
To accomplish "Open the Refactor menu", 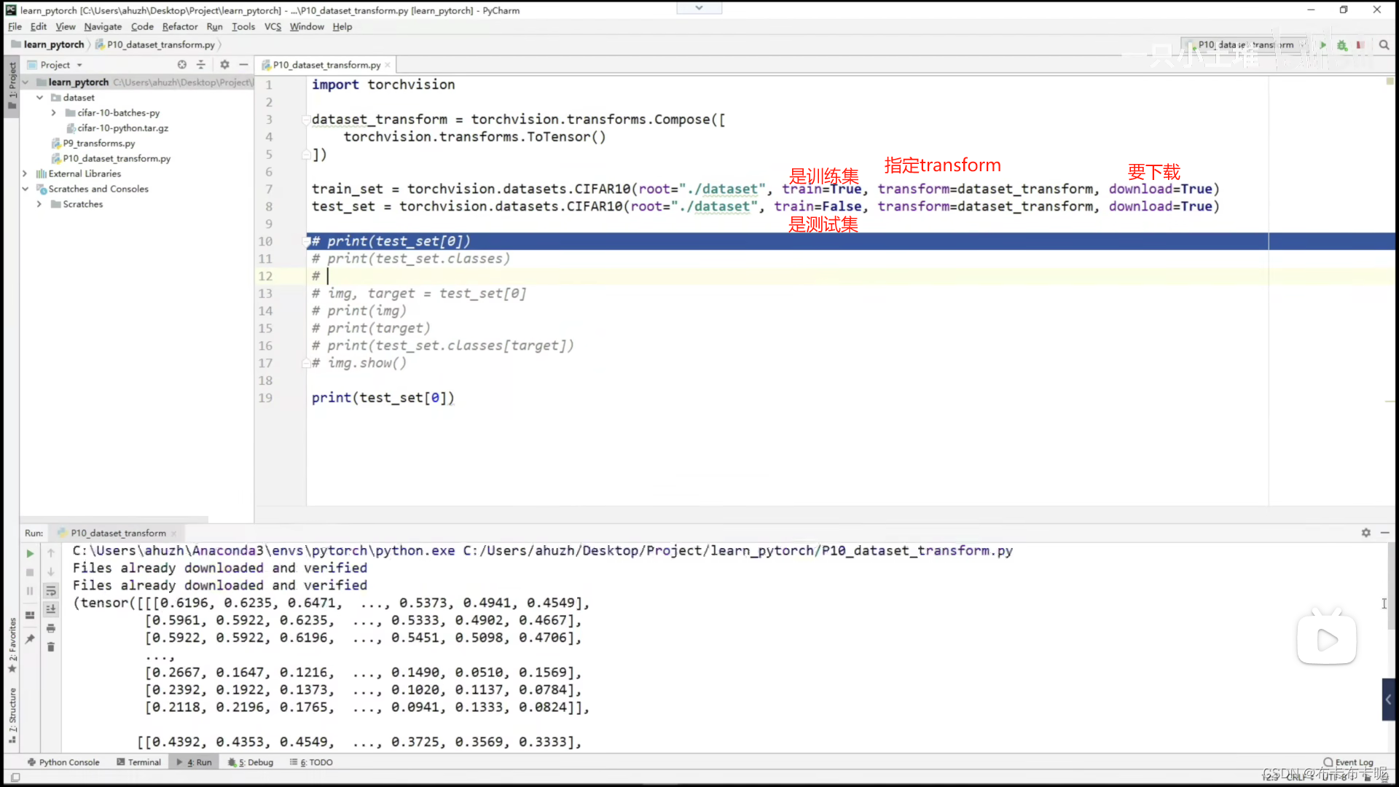I will 179,27.
